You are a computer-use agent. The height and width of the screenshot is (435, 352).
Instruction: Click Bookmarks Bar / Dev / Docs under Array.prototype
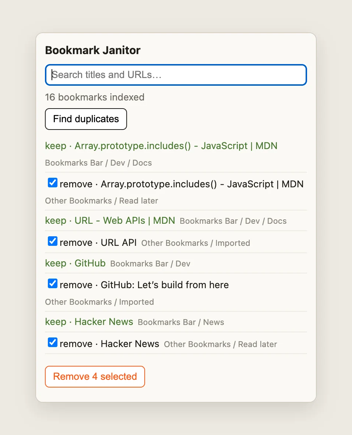[x=98, y=163]
